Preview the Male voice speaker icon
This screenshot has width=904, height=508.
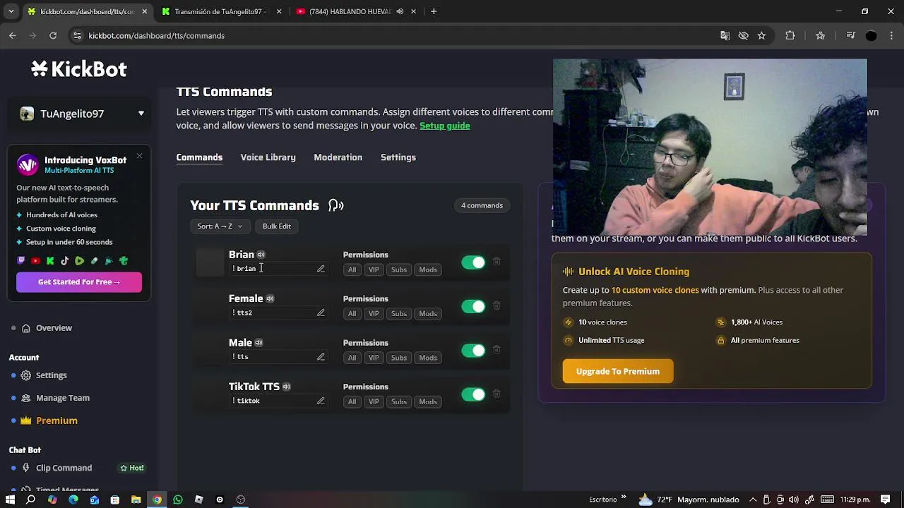click(258, 343)
